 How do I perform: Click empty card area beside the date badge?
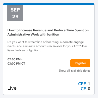coord(58,13)
